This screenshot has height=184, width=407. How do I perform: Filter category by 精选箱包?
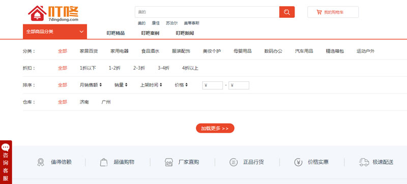pos(335,51)
